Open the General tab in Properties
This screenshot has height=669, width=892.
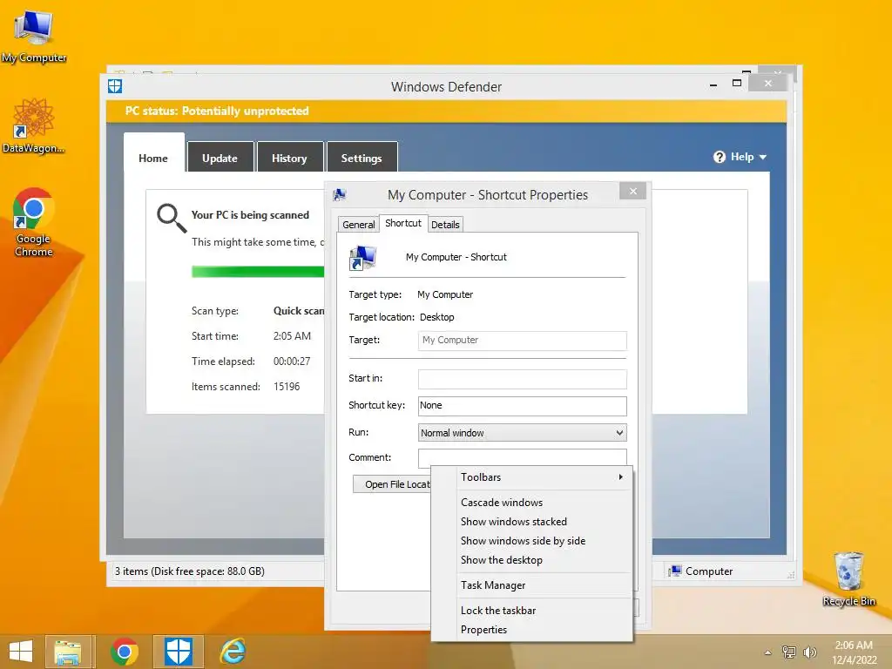(x=358, y=225)
